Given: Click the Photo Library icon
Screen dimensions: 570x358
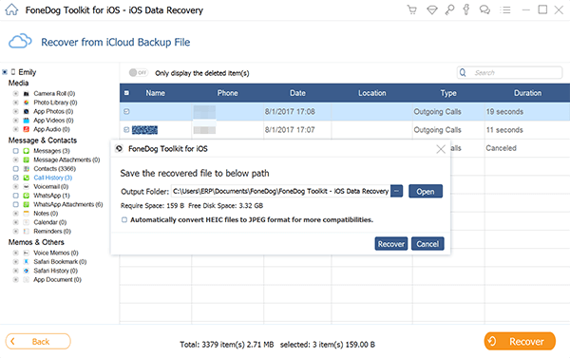Looking at the screenshot, I should tap(27, 103).
